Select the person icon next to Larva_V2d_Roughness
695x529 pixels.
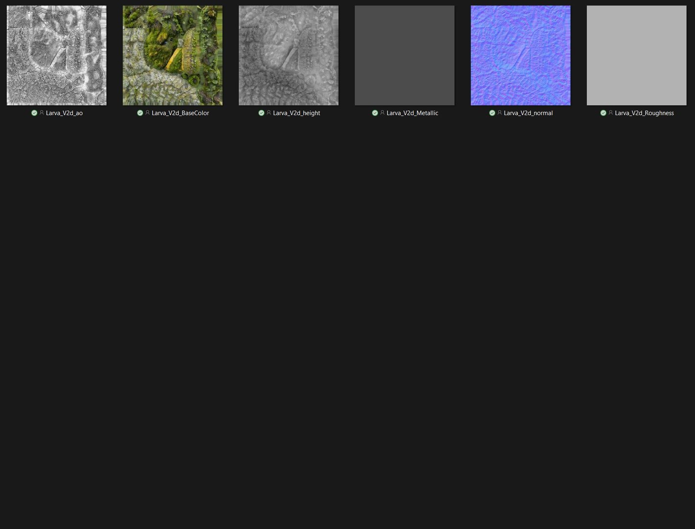point(611,113)
